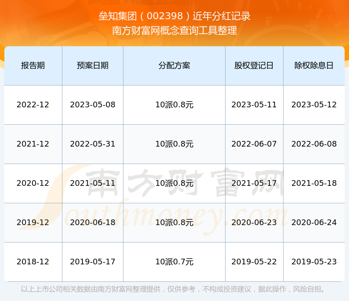Click 10派0.8元 in the 2020-12 row
The image size is (349, 301).
point(174,183)
